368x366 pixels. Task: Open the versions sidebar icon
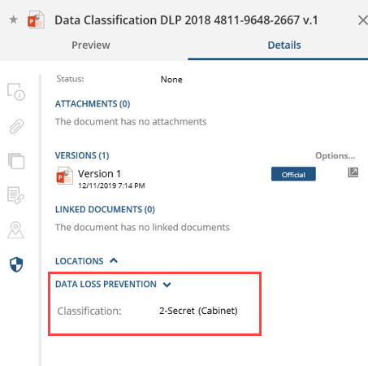click(x=16, y=161)
